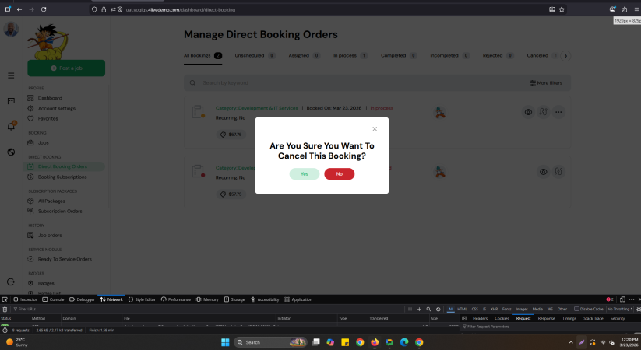Close the cancel booking dialog with X

point(375,129)
